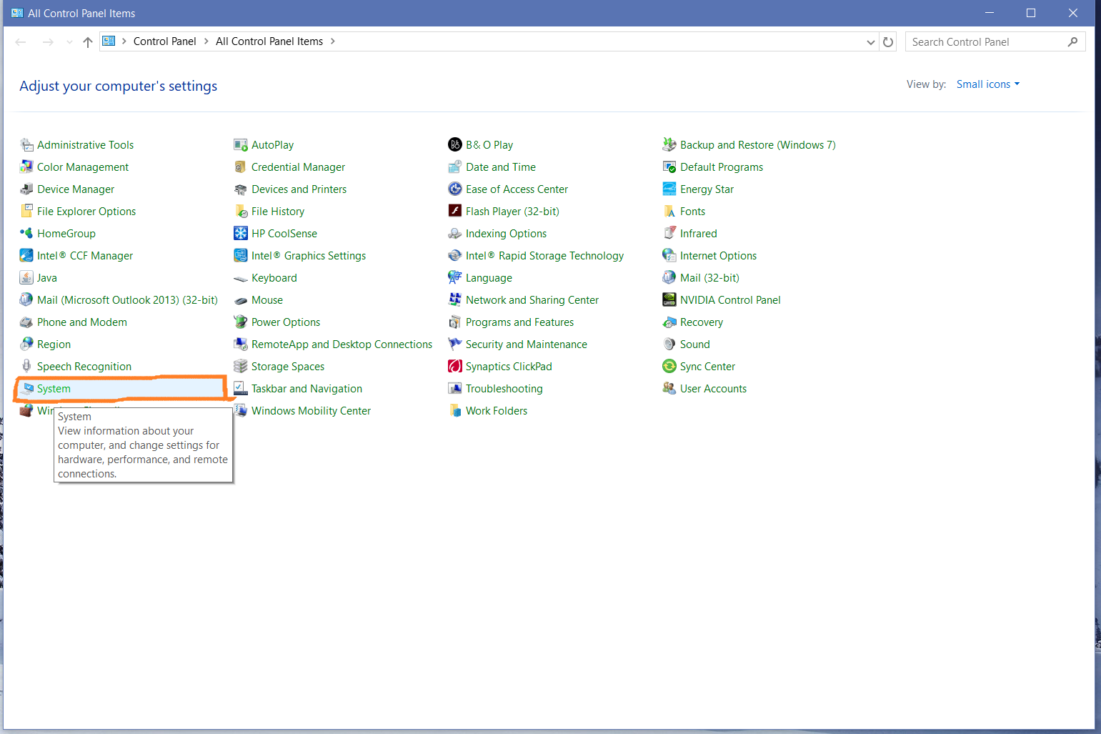Image resolution: width=1101 pixels, height=734 pixels.
Task: Open Internet Options
Action: click(718, 256)
